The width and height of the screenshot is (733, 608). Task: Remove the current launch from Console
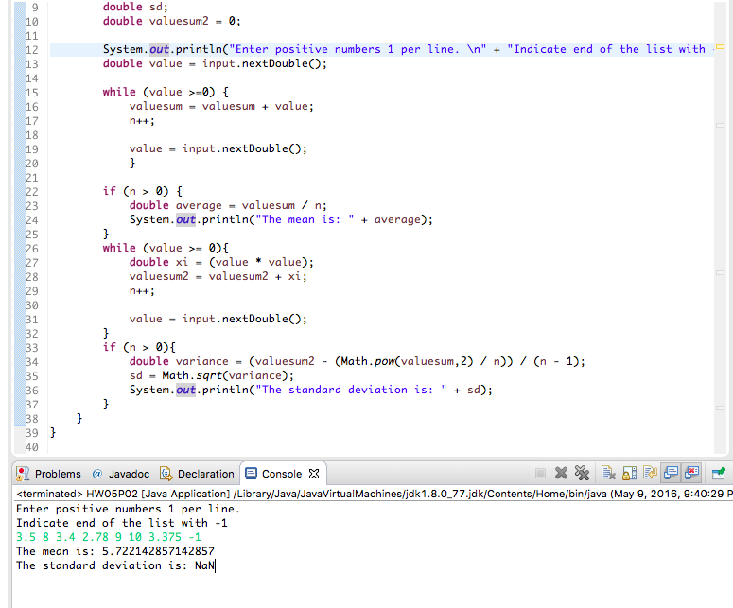[x=561, y=474]
